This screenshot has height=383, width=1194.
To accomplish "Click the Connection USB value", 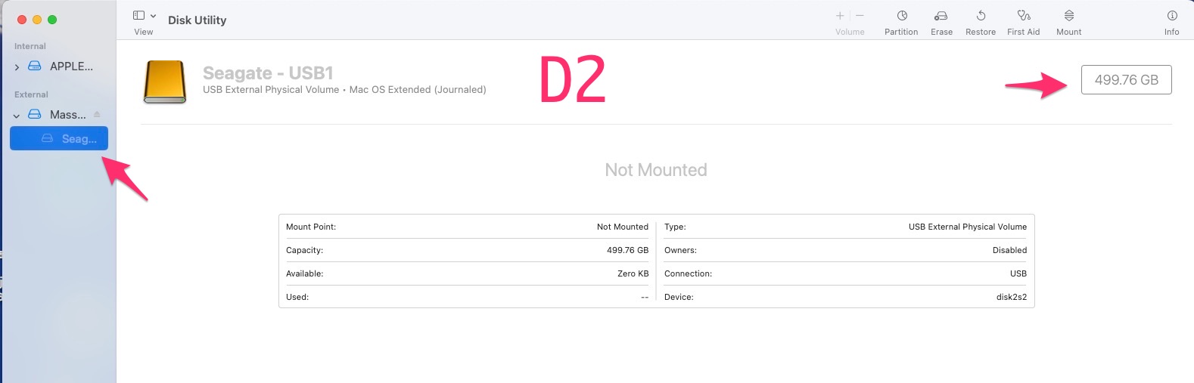I will (x=1018, y=273).
